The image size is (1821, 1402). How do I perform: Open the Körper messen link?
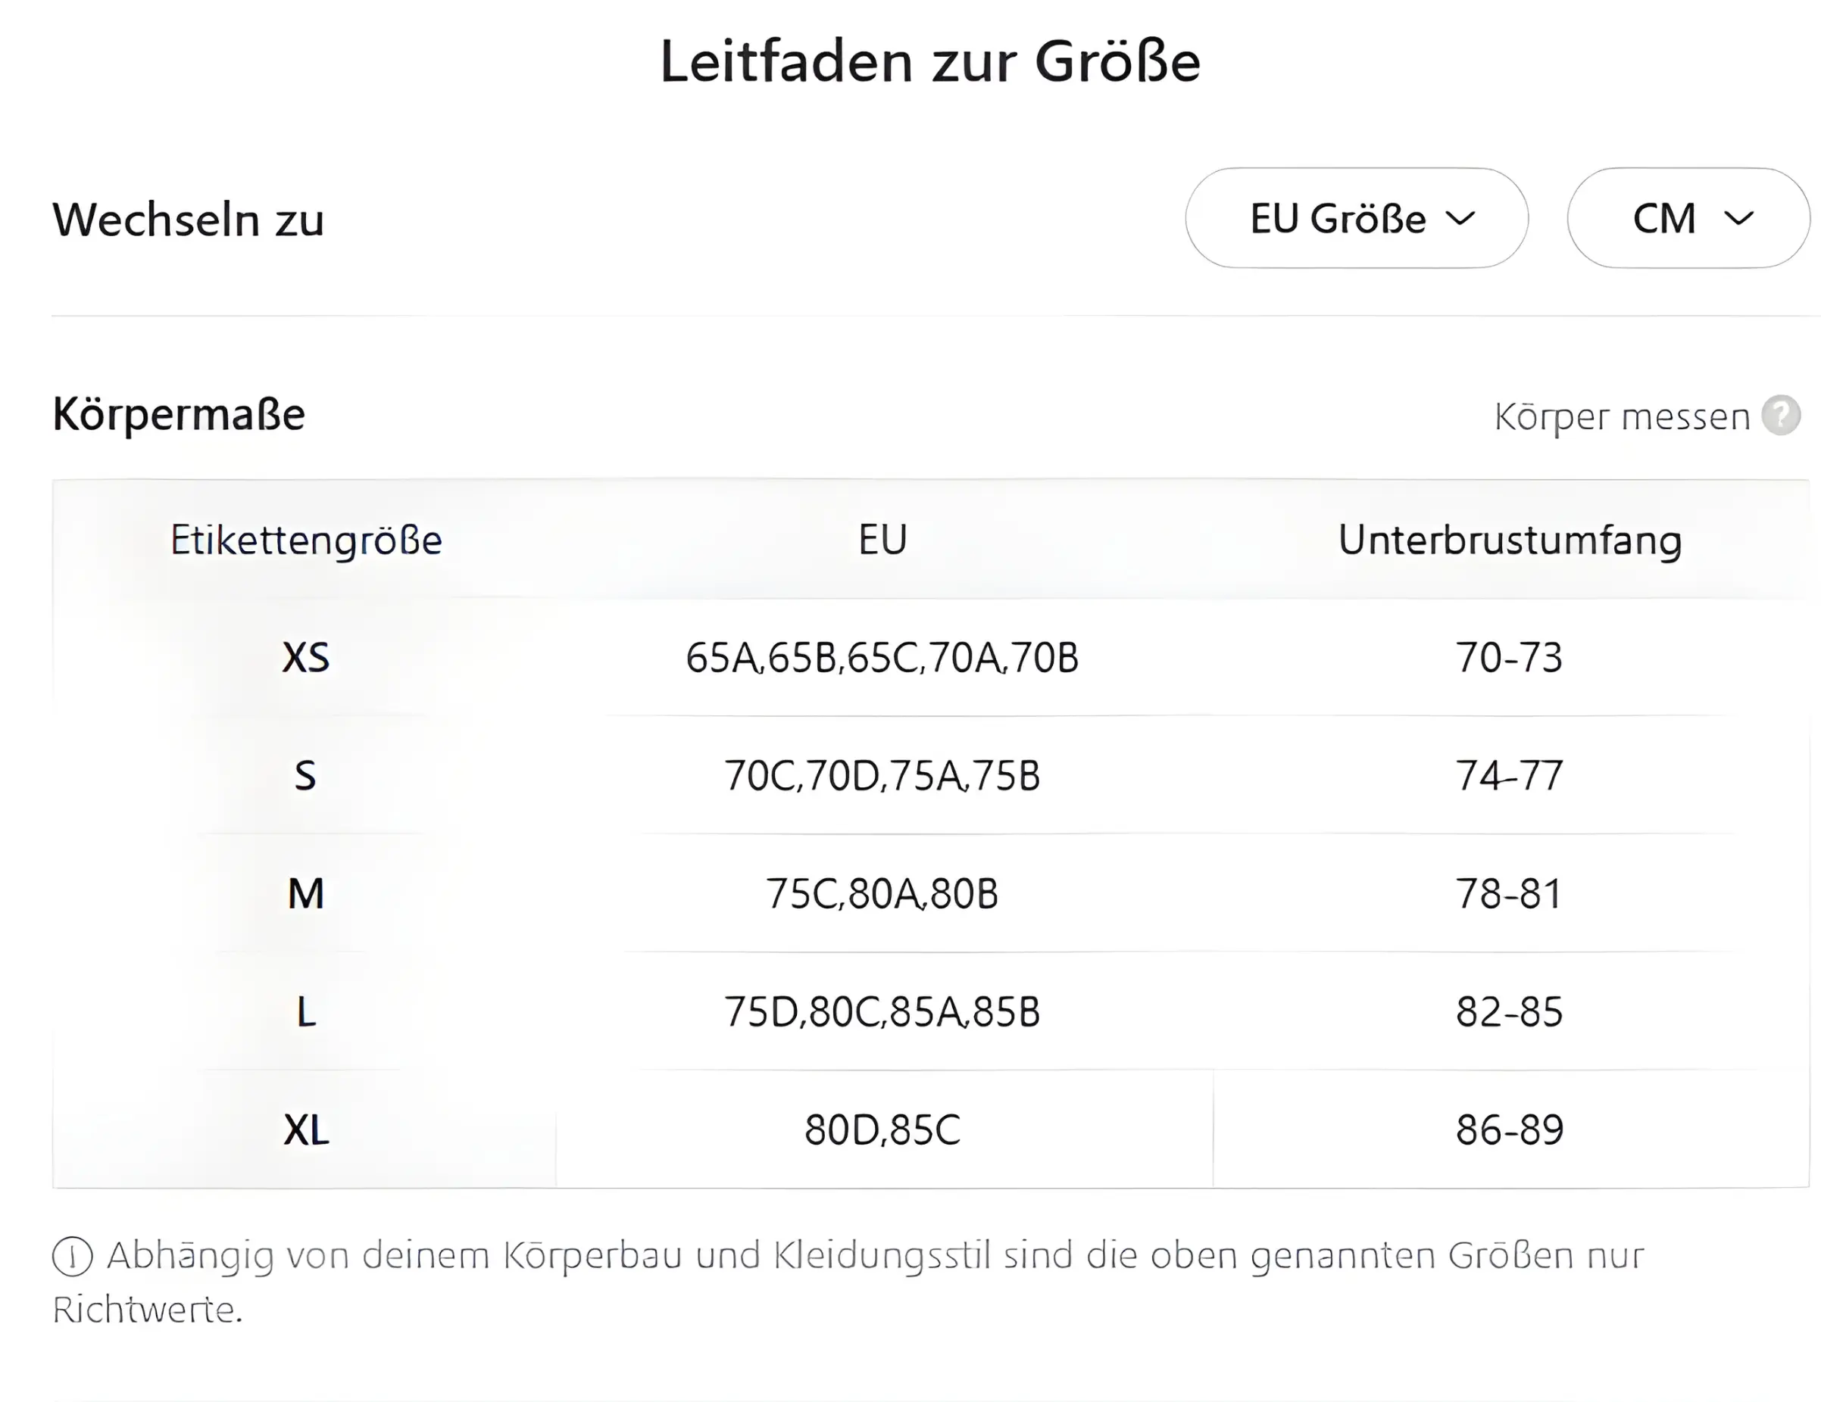(1622, 416)
